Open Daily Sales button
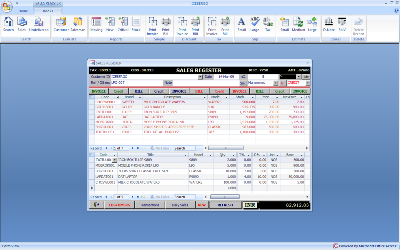This screenshot has width=400, height=250. pyautogui.click(x=180, y=205)
